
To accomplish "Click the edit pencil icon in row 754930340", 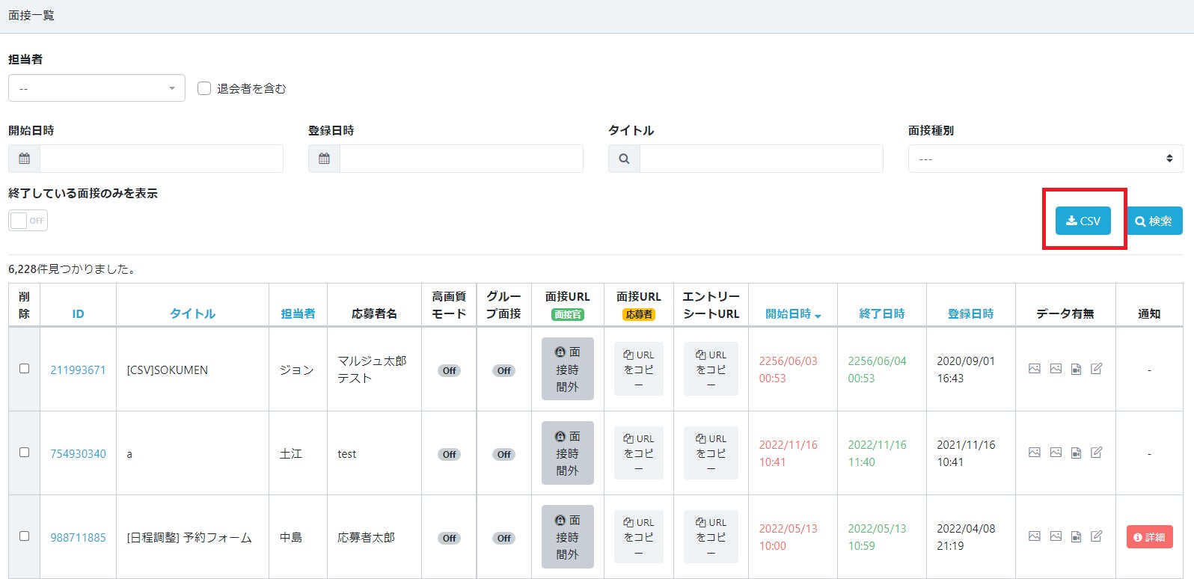I will (x=1096, y=453).
